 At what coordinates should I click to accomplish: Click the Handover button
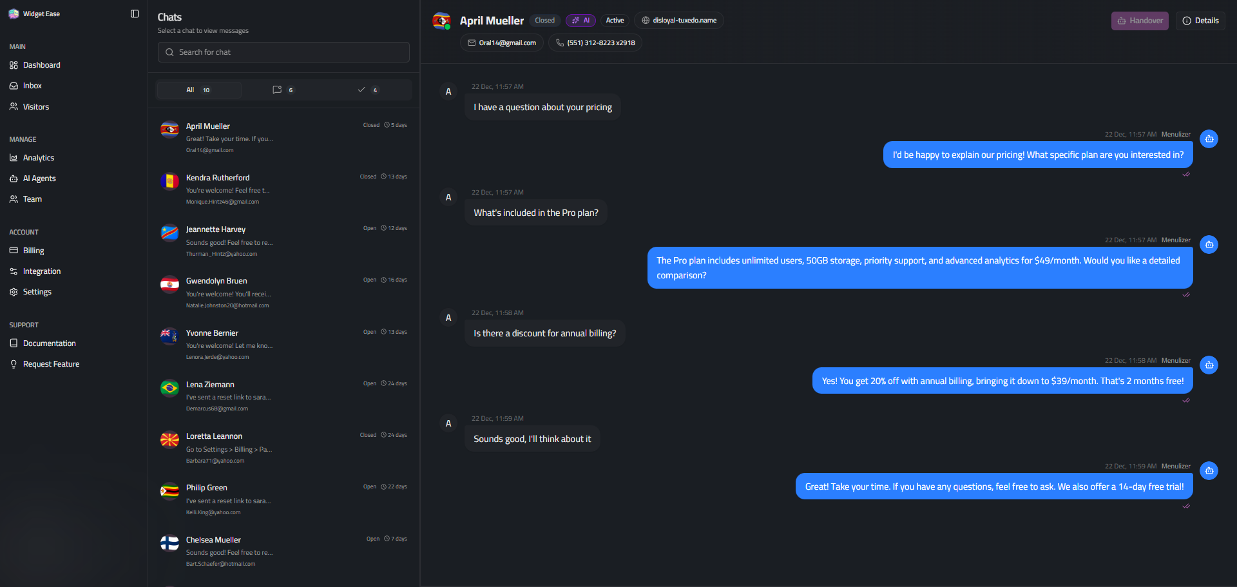(1139, 21)
